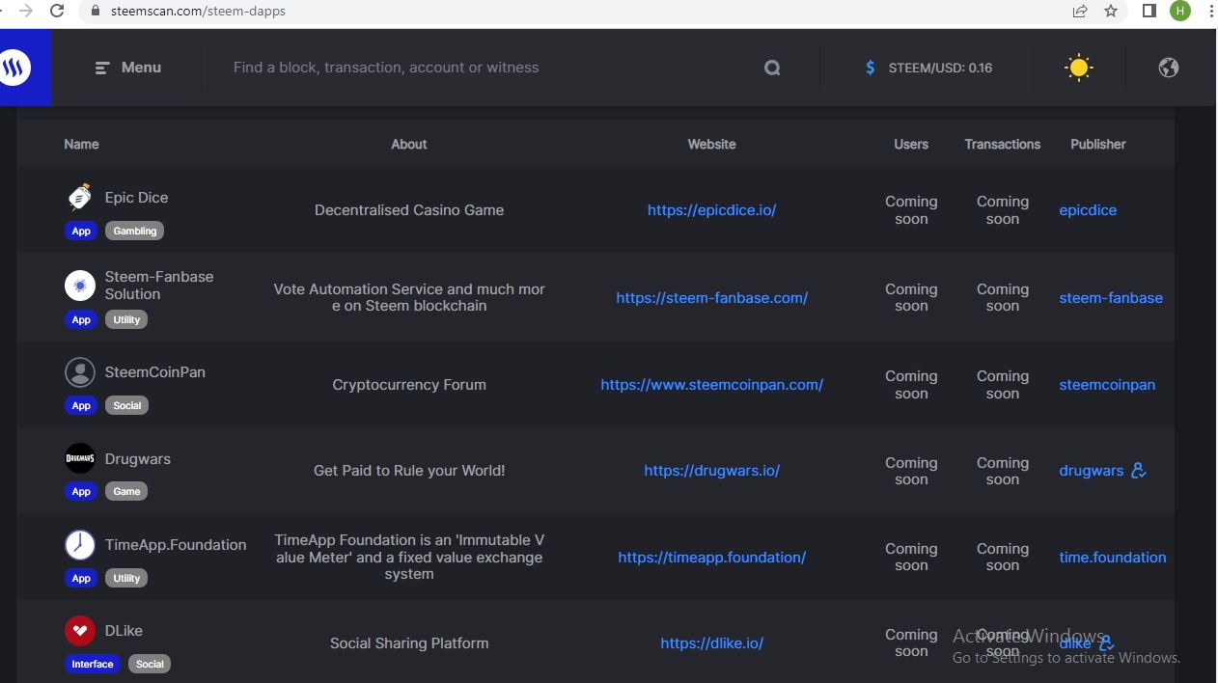Toggle light mode with sun icon
Image resolution: width=1218 pixels, height=683 pixels.
click(x=1078, y=68)
